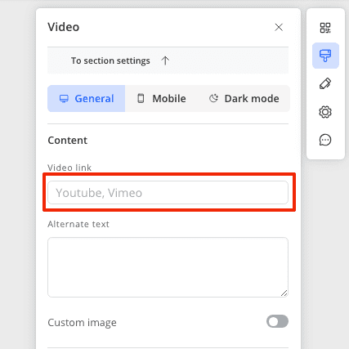The image size is (349, 349).
Task: Go to section settings button
Action: [168, 60]
